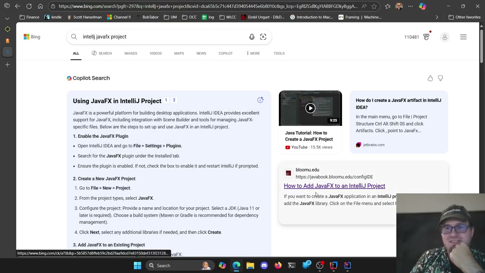Screen dimensions: 485x273
Task: Open the tab actions menu icon
Action: 7,6
